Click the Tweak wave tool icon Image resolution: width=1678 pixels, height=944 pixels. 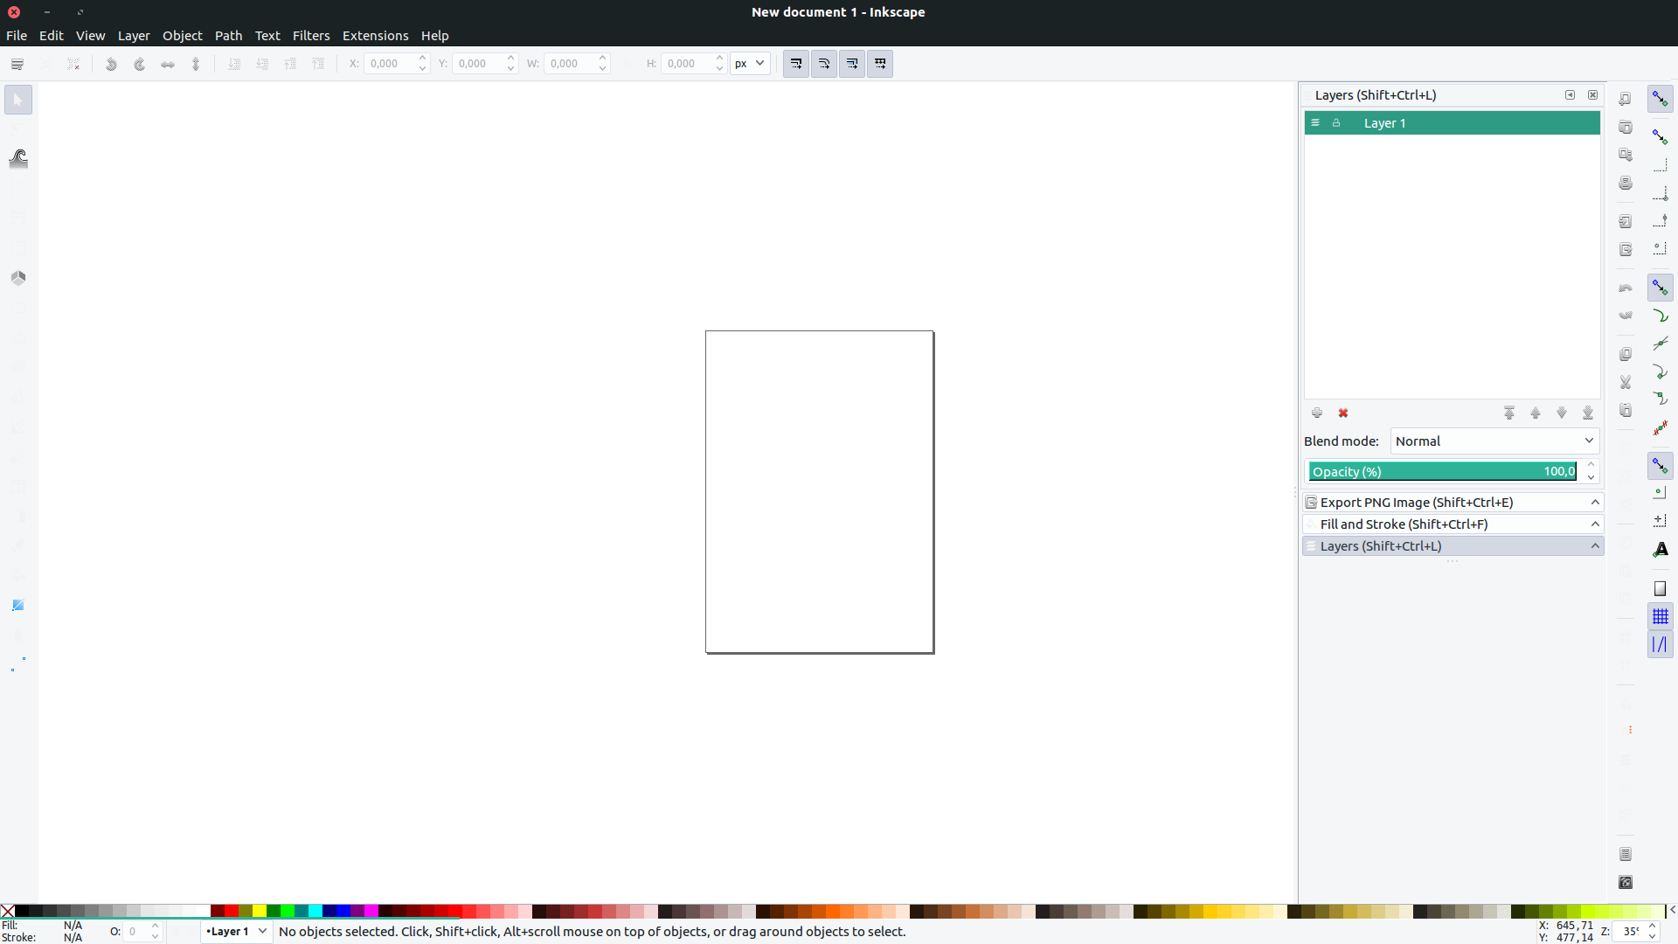[x=18, y=158]
